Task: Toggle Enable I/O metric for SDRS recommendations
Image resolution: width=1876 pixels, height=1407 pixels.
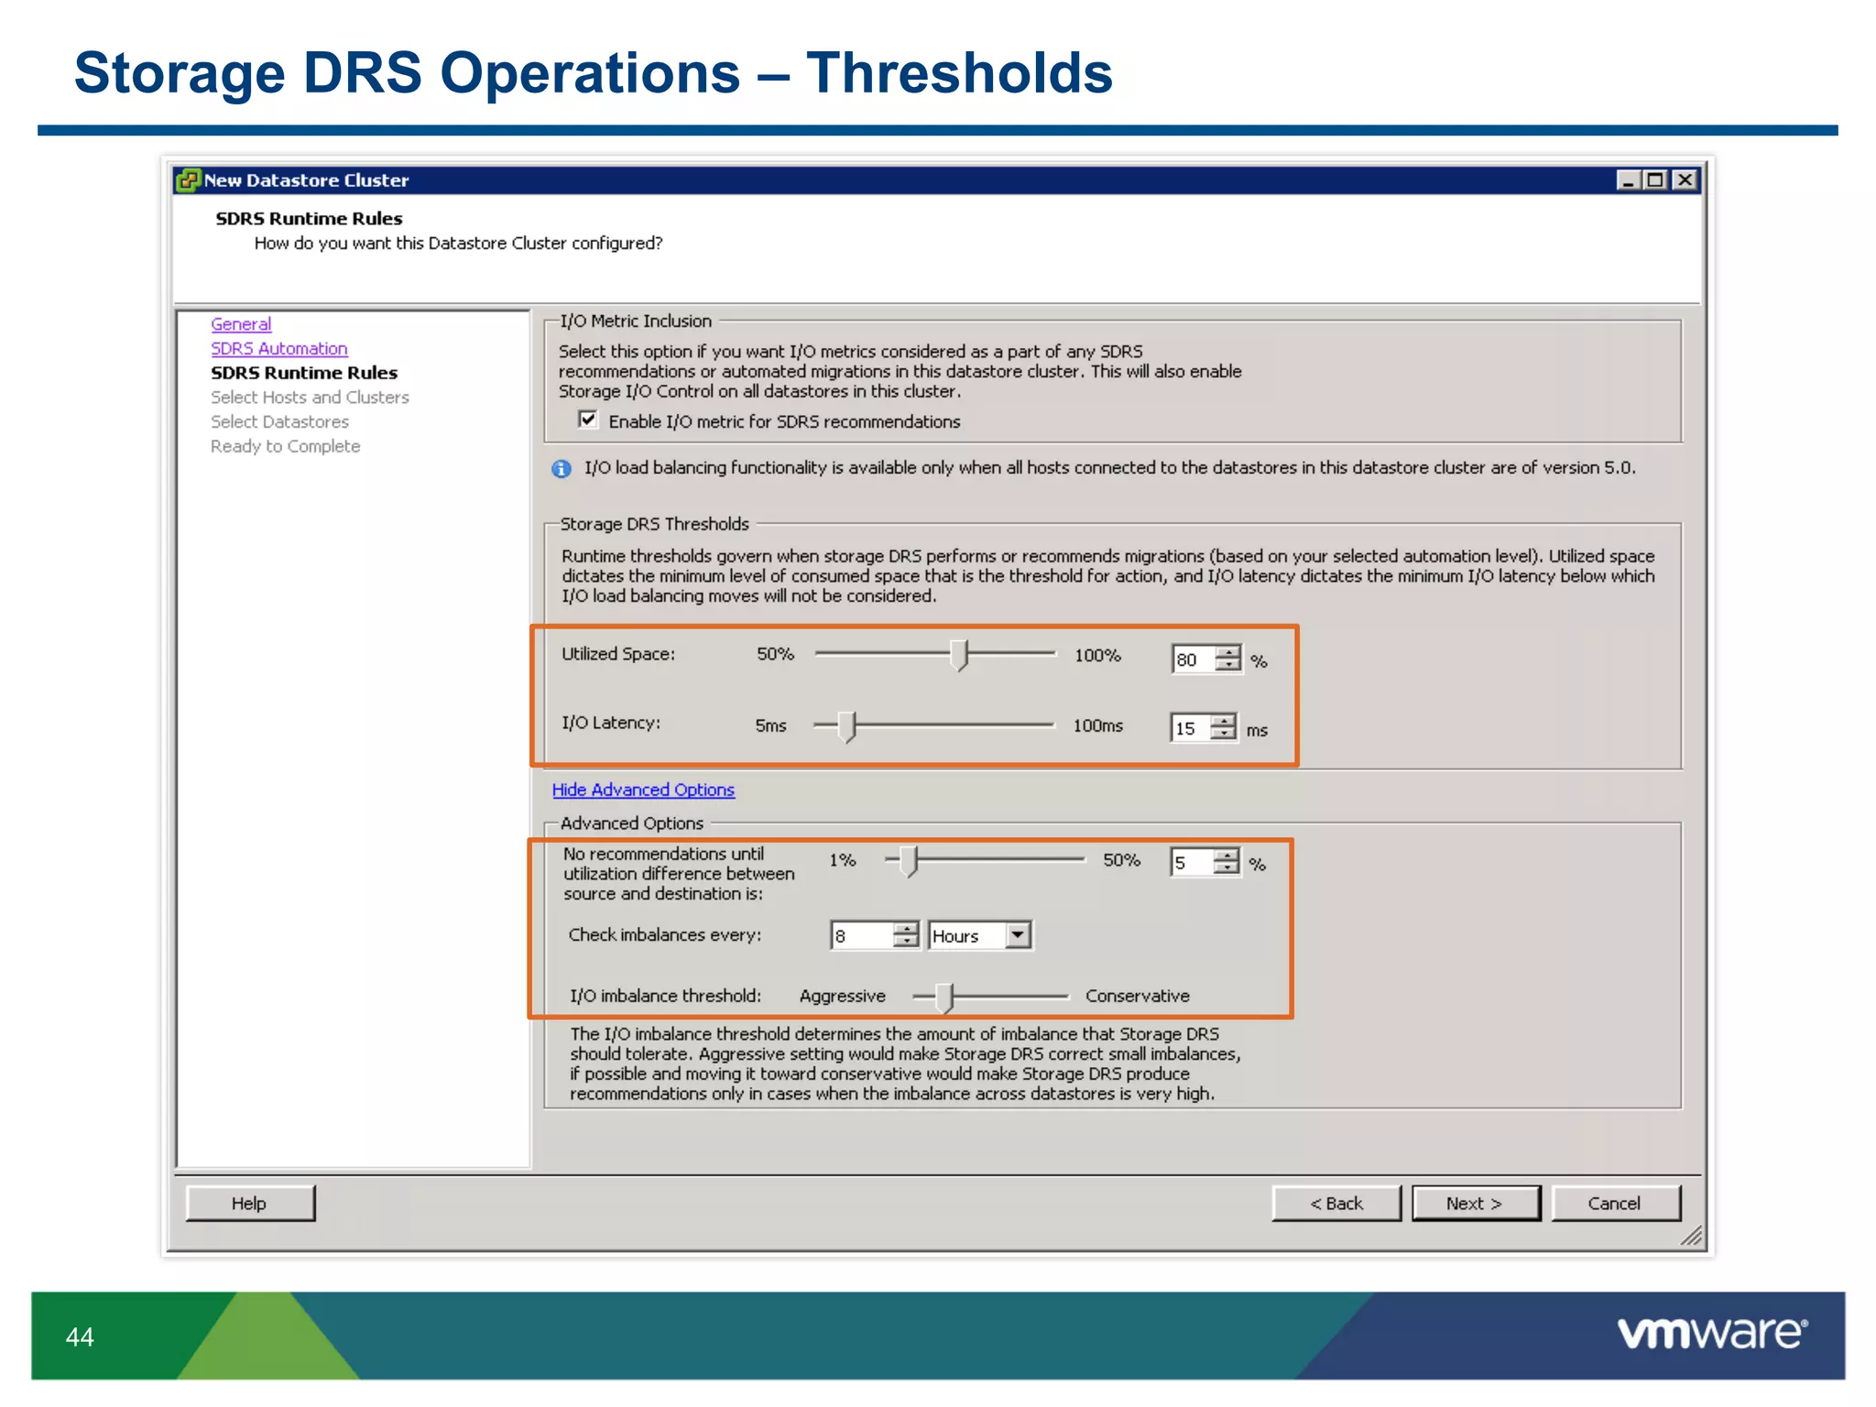Action: click(x=588, y=420)
